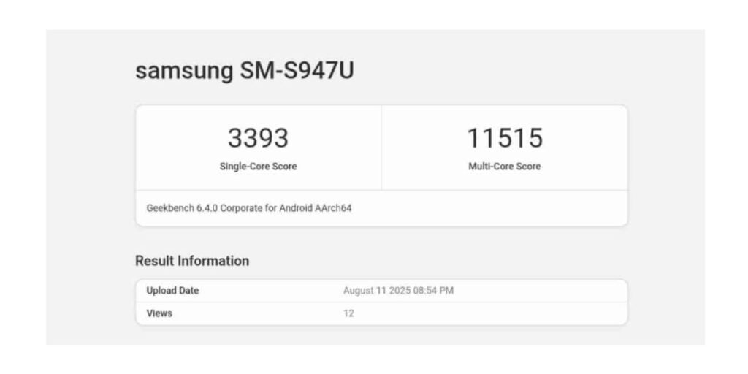The width and height of the screenshot is (748, 374).
Task: Select the views count 12
Action: 348,314
